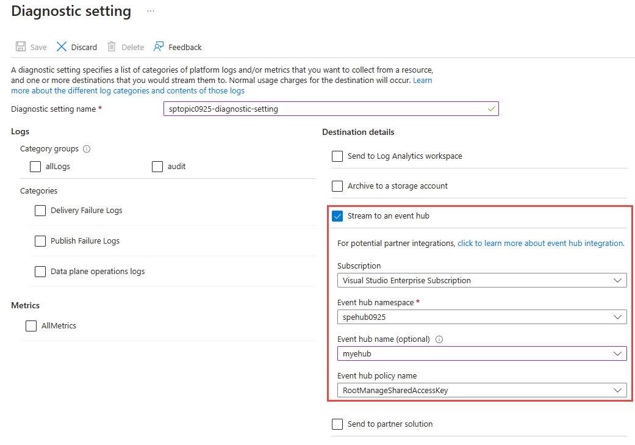Screen dimensions: 635x445
Task: Click info icon next to Event hub name
Action: coord(439,339)
